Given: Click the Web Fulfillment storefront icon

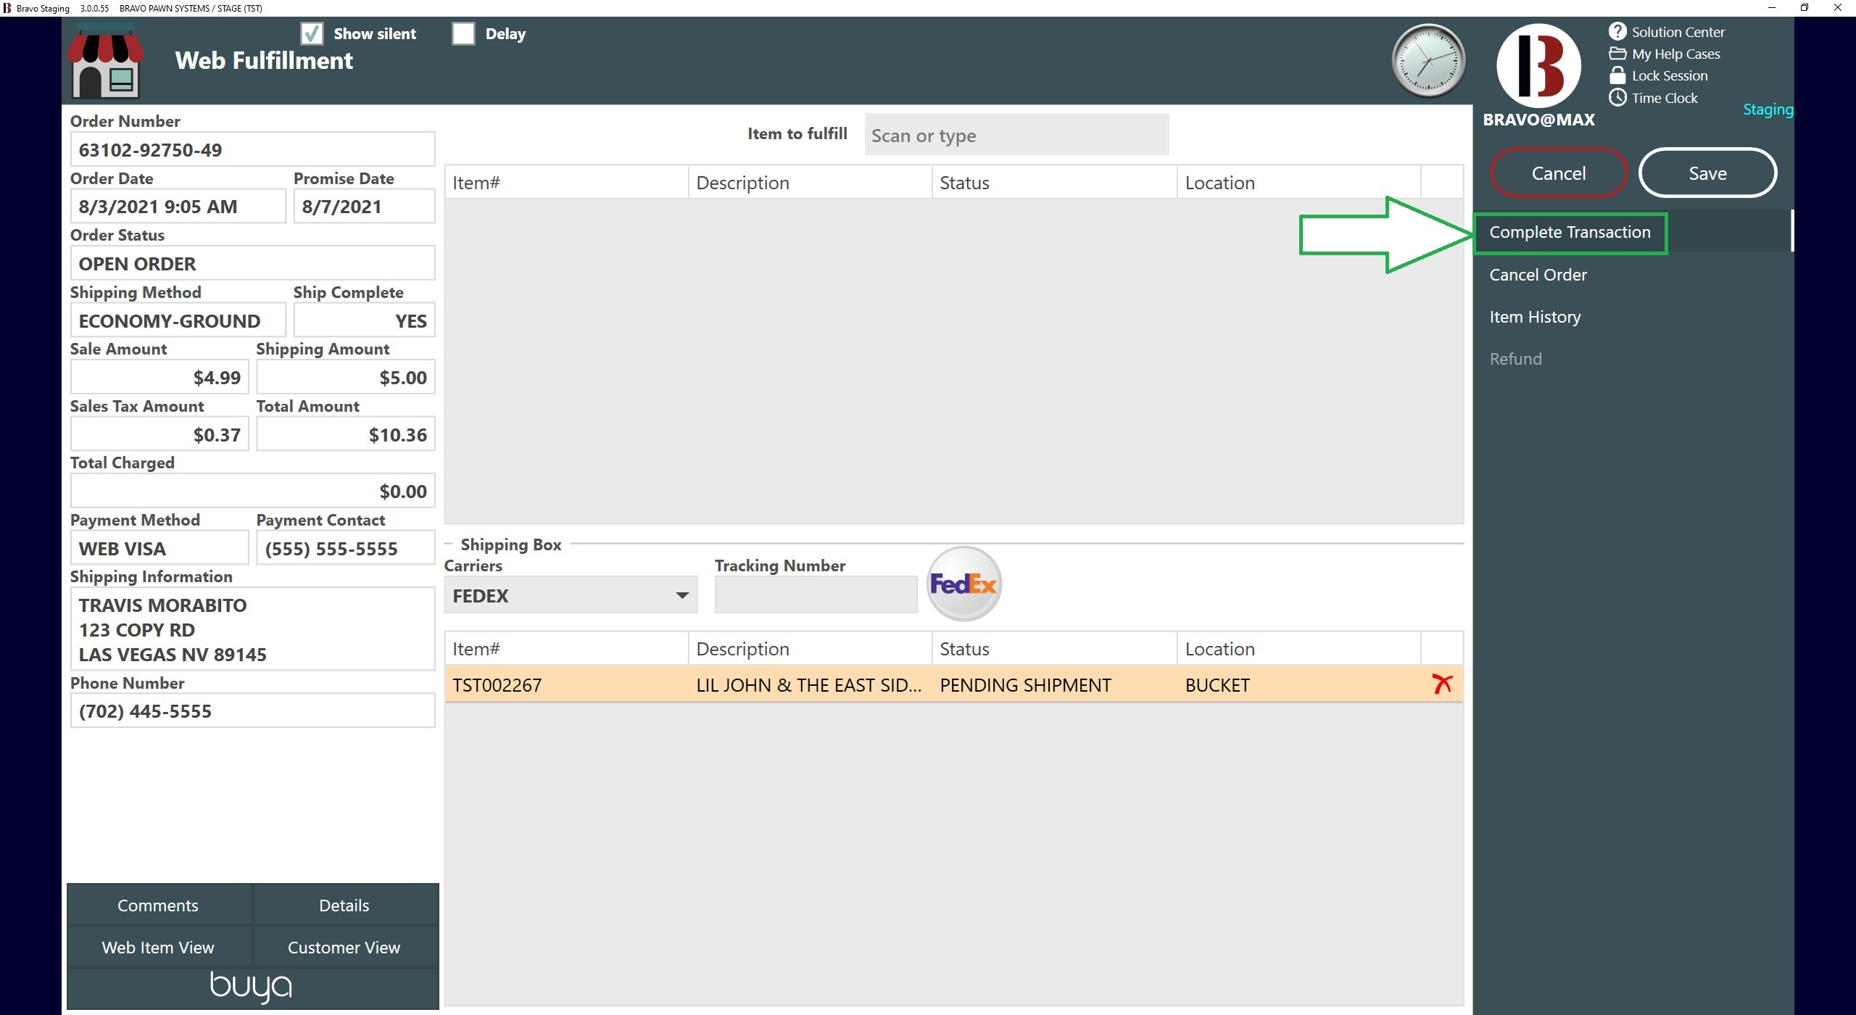Looking at the screenshot, I should point(106,61).
